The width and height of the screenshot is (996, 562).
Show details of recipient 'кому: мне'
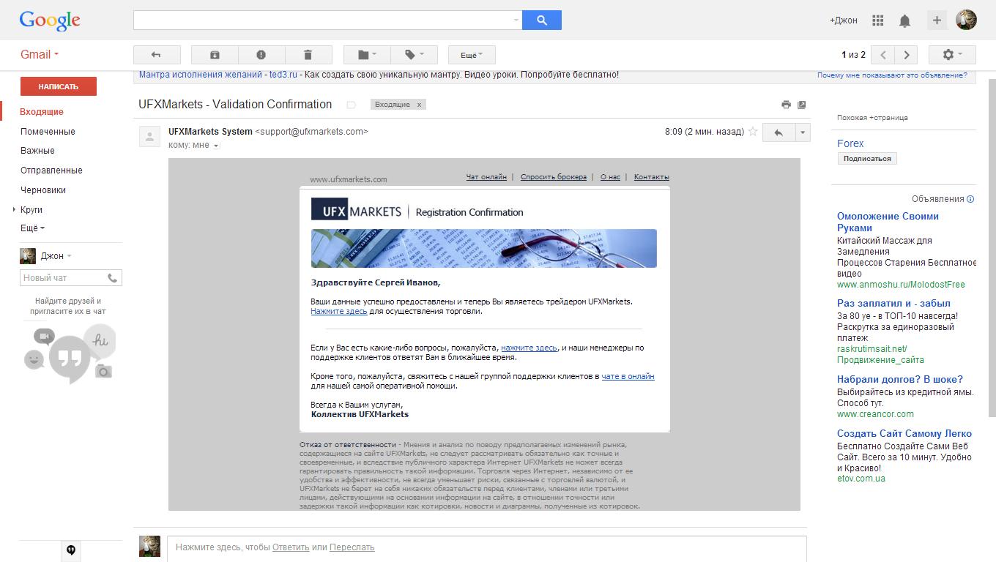216,146
